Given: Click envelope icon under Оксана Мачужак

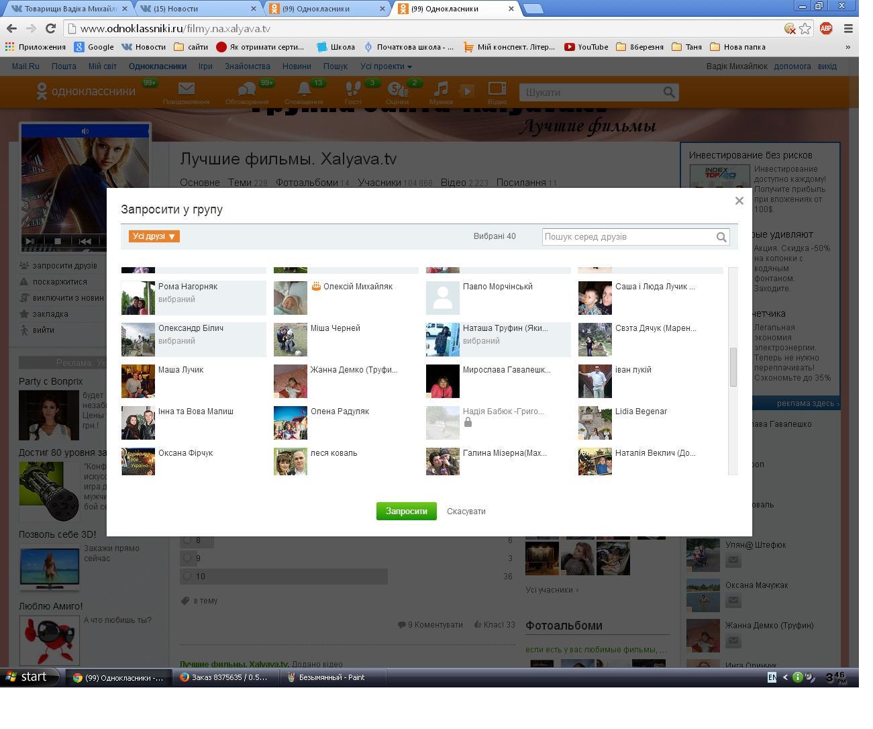Looking at the screenshot, I should (x=733, y=601).
